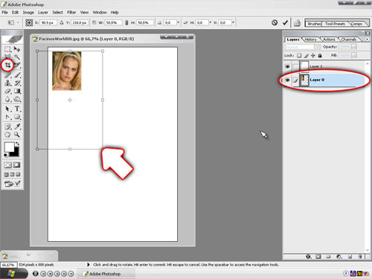Add a layer style from panel bottom
372x279 pixels.
pyautogui.click(x=308, y=257)
